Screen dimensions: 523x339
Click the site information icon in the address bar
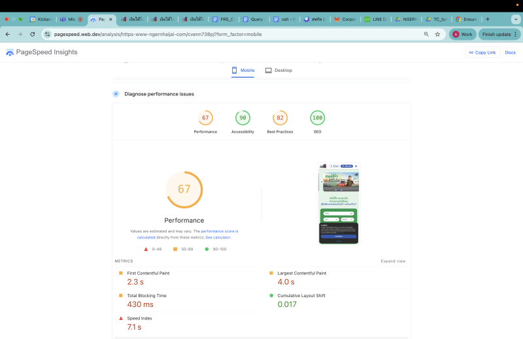[47, 34]
